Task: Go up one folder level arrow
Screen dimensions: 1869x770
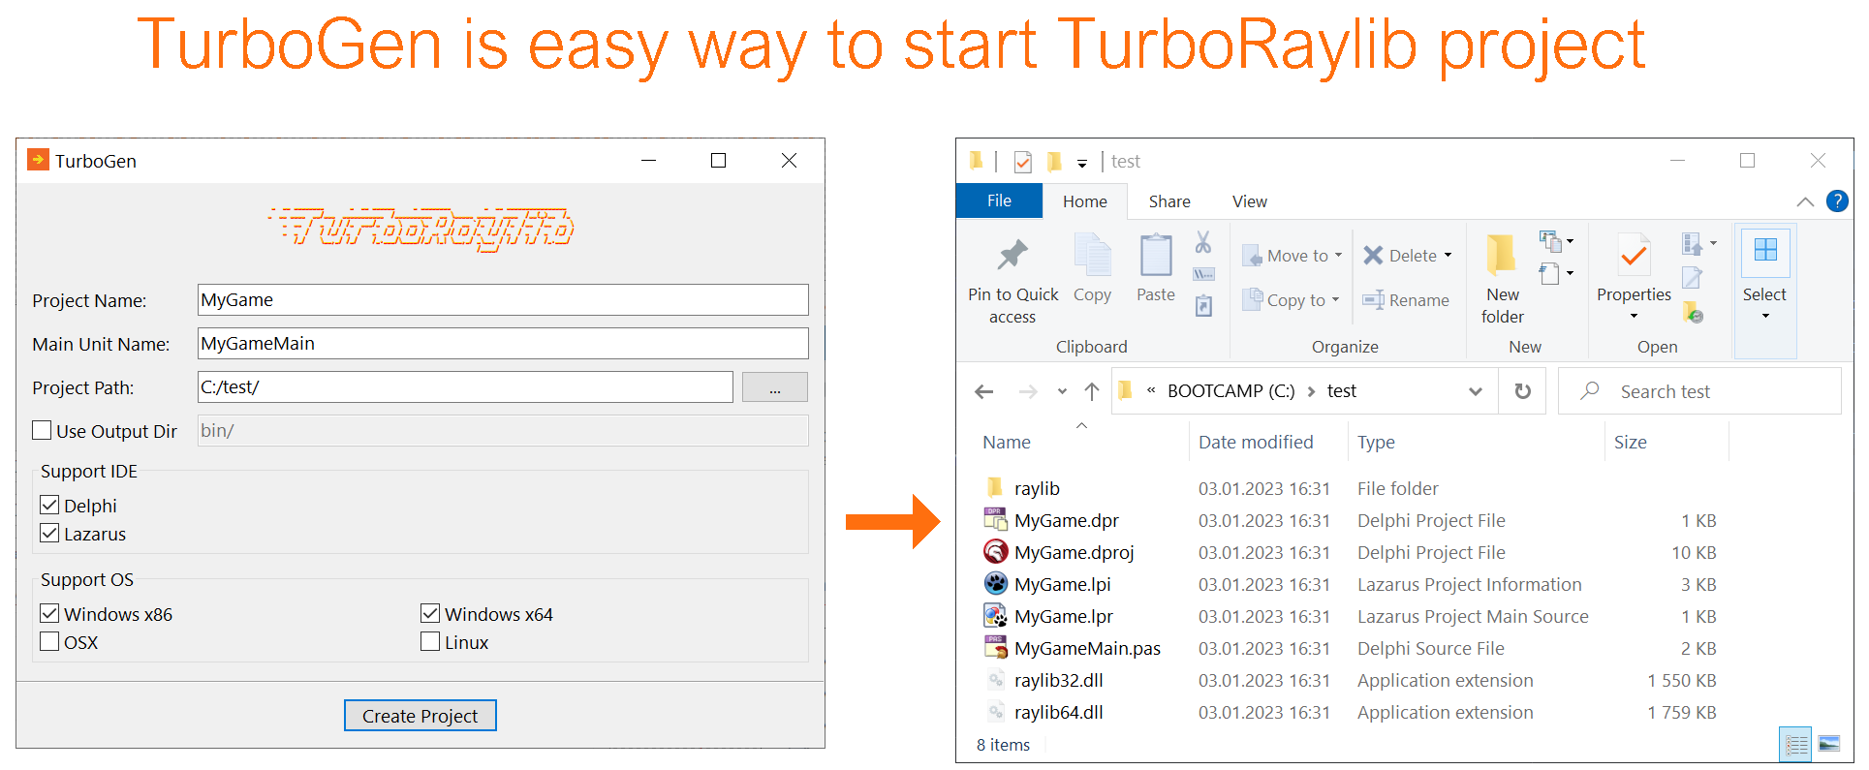Action: (x=1092, y=391)
